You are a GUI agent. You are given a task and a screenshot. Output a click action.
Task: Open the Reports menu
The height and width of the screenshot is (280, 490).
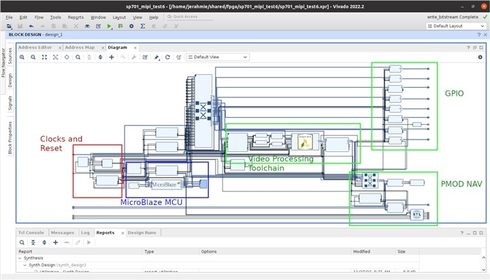coord(76,17)
